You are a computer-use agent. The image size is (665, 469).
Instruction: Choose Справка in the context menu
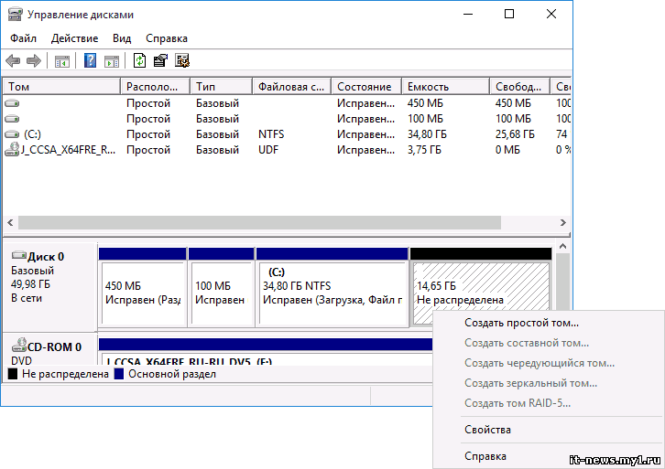[x=548, y=456]
